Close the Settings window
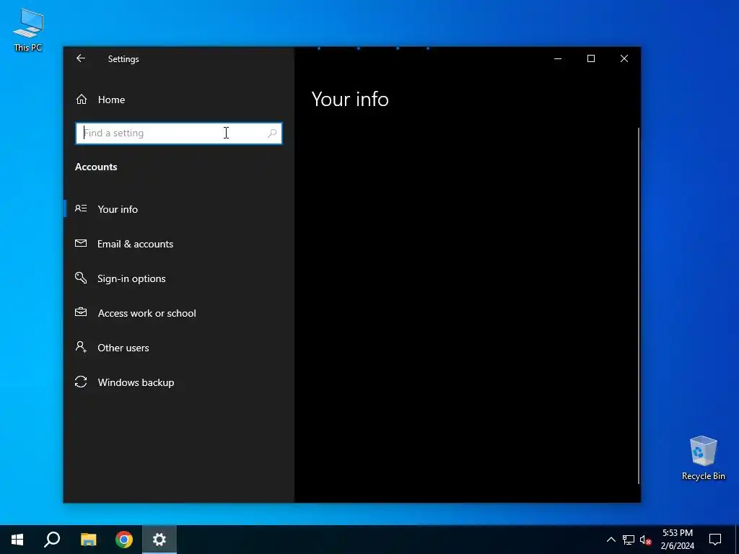The width and height of the screenshot is (739, 554). [x=624, y=58]
